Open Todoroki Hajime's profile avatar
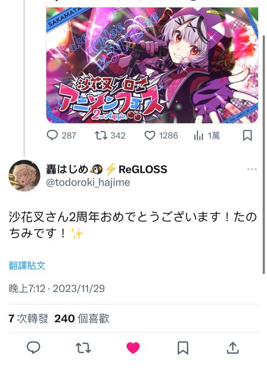Image resolution: width=267 pixels, height=371 pixels. pos(24,176)
